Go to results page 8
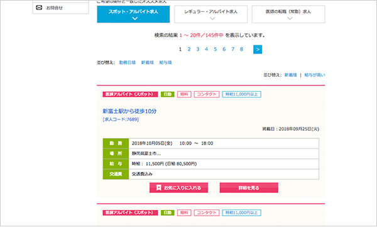Image resolution: width=377 pixels, height=227 pixels. [x=241, y=49]
